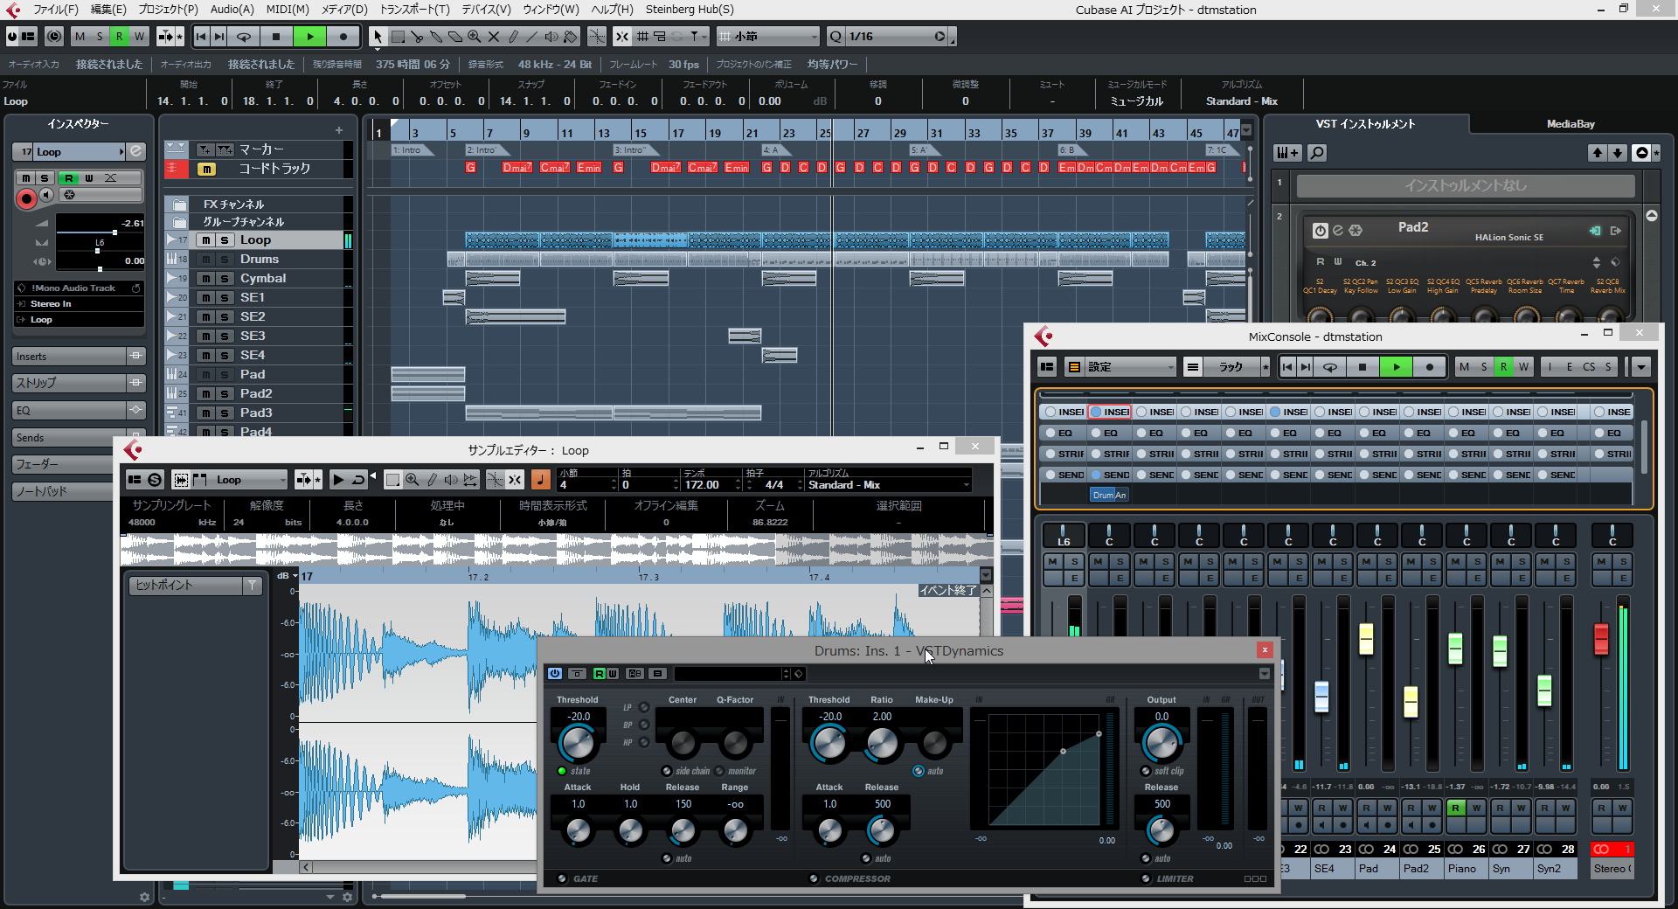Mute the Drums track

coord(205,260)
